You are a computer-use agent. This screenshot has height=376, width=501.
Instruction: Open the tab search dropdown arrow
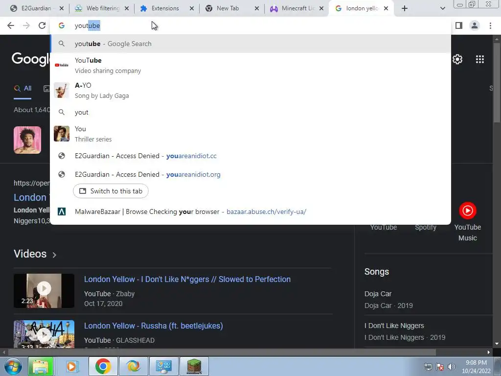point(442,8)
